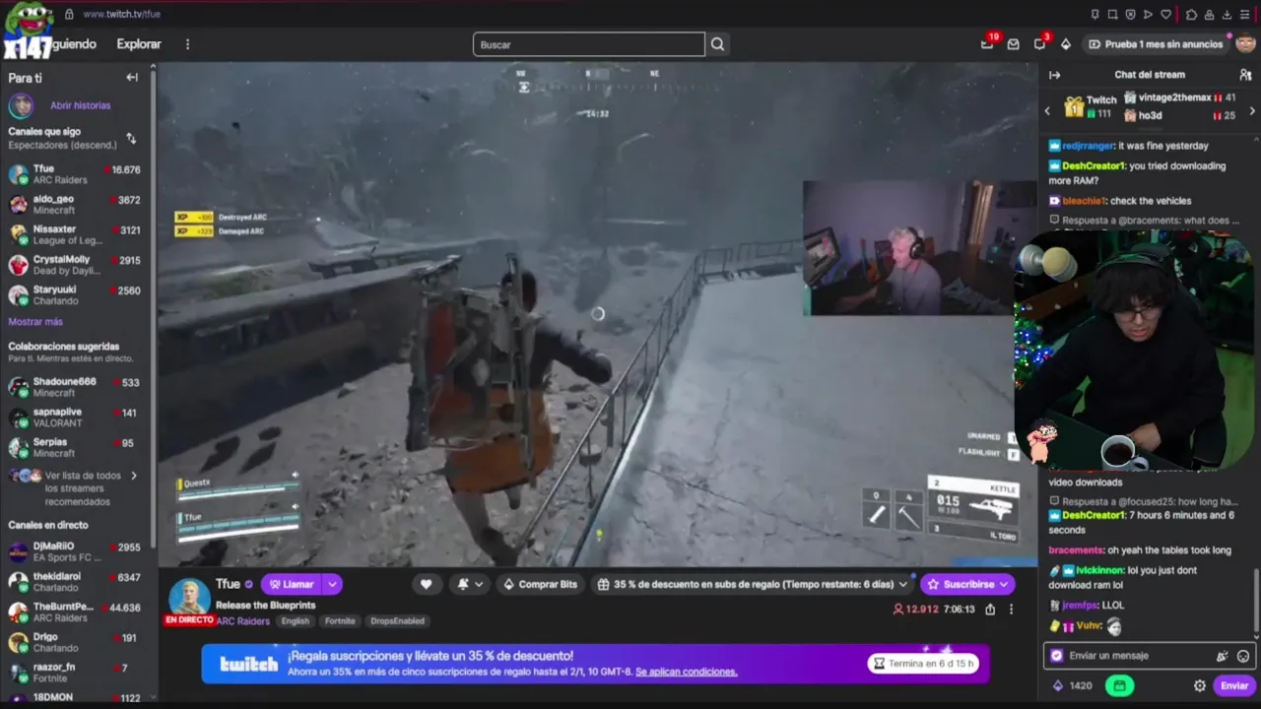Screen dimensions: 1261x709
Task: Open Prime loot crown notifications with 19 badge
Action: (x=987, y=44)
